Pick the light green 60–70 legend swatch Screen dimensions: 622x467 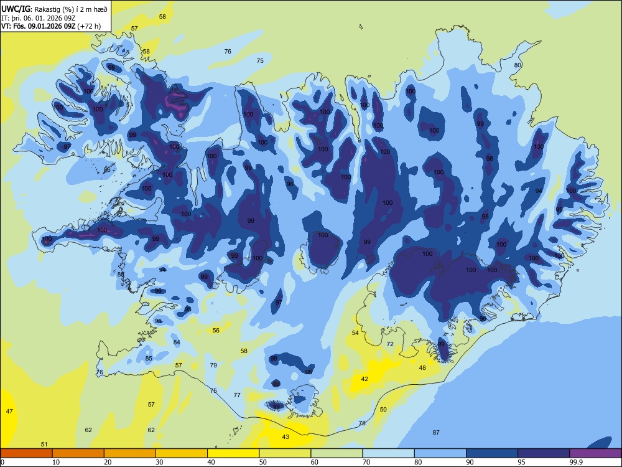(x=337, y=453)
